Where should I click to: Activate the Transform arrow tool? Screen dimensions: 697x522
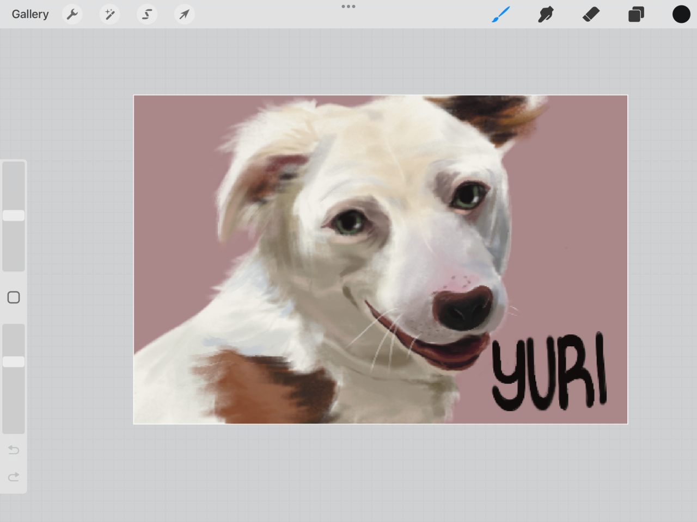(185, 14)
